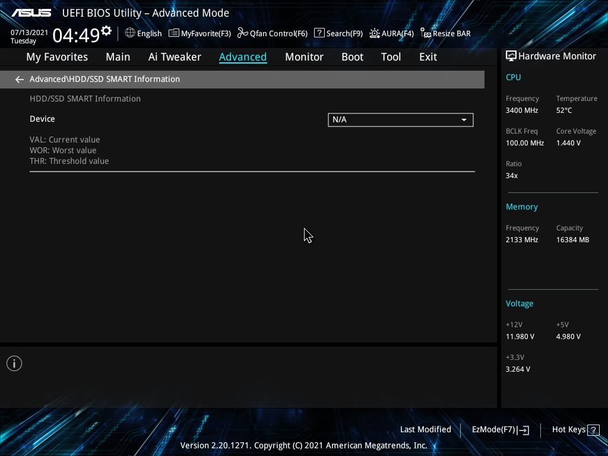The width and height of the screenshot is (608, 456).
Task: Switch to the Main tab
Action: (x=118, y=56)
